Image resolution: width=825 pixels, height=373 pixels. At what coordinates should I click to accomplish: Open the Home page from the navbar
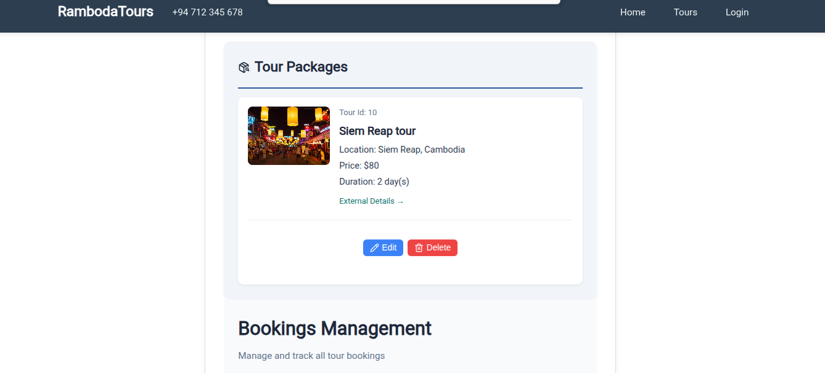pos(633,12)
